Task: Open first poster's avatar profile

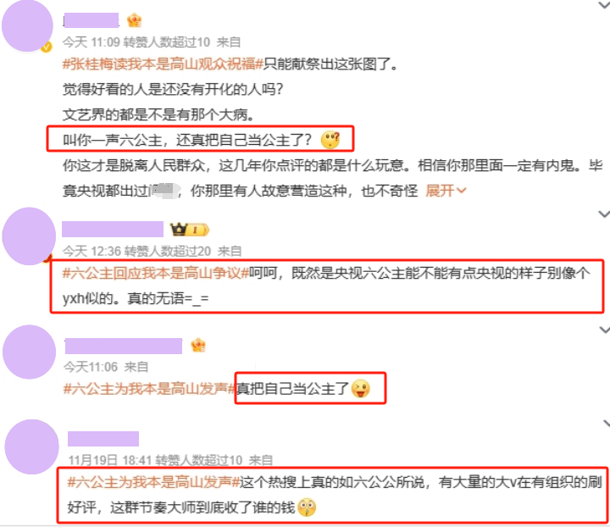Action: point(28,25)
